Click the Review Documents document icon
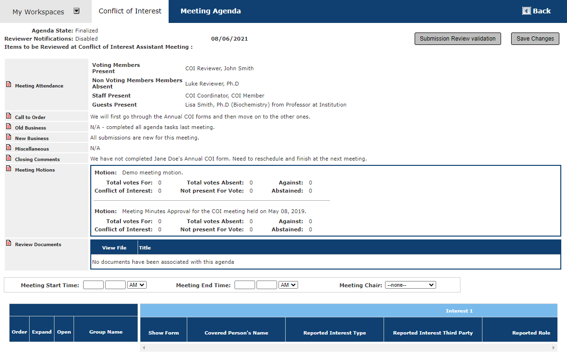Viewport: 567px width, 357px height. 9,243
